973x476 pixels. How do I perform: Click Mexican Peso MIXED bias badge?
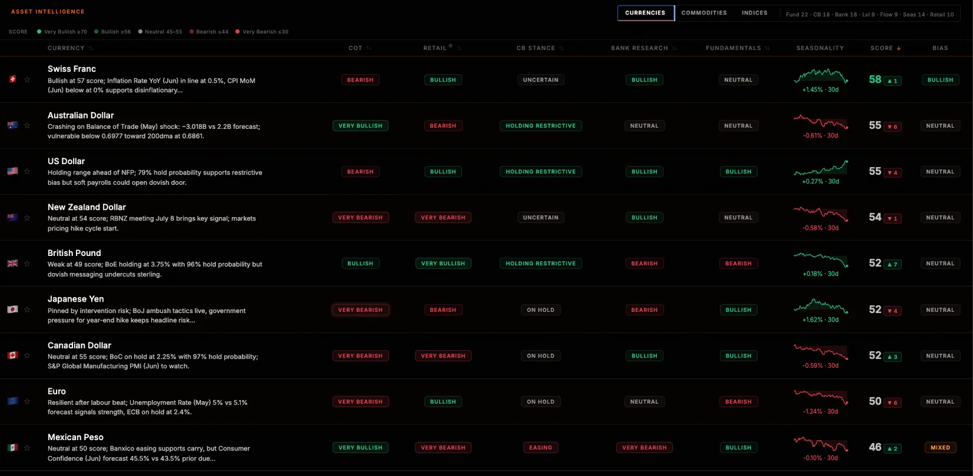click(940, 447)
